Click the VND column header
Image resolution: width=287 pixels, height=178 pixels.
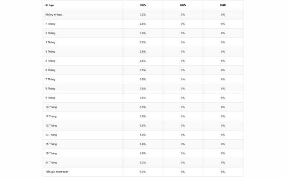(x=143, y=5)
